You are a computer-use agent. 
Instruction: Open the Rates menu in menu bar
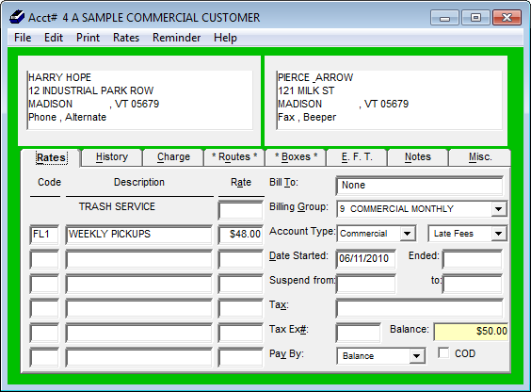[126, 38]
